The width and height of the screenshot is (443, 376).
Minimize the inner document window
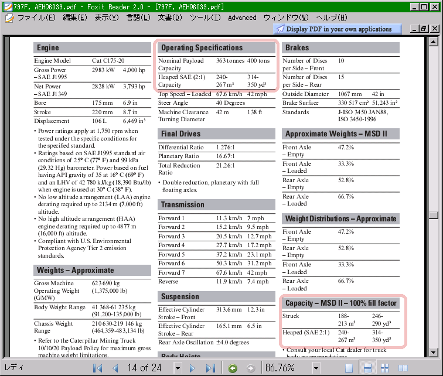[x=414, y=29]
